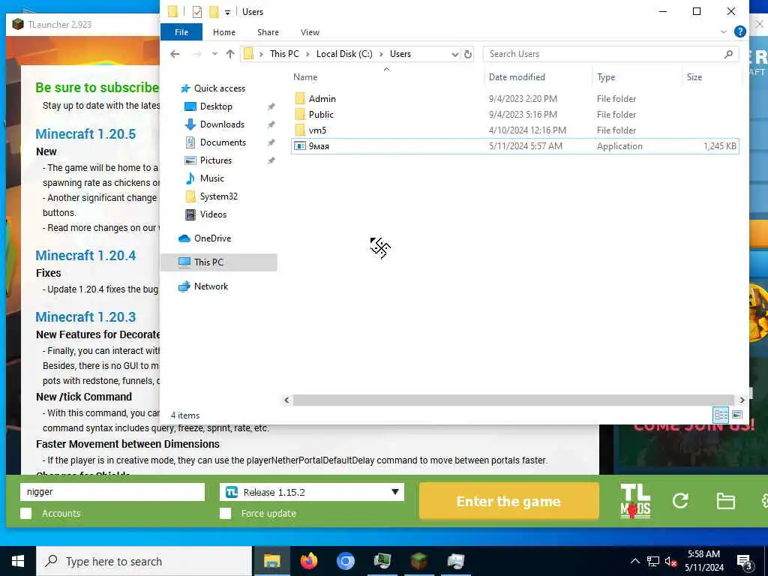Go back in File Explorer history
Screen dimensions: 768x576
pyautogui.click(x=175, y=54)
